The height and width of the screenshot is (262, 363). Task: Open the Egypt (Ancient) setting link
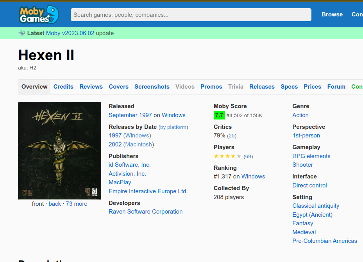click(312, 215)
